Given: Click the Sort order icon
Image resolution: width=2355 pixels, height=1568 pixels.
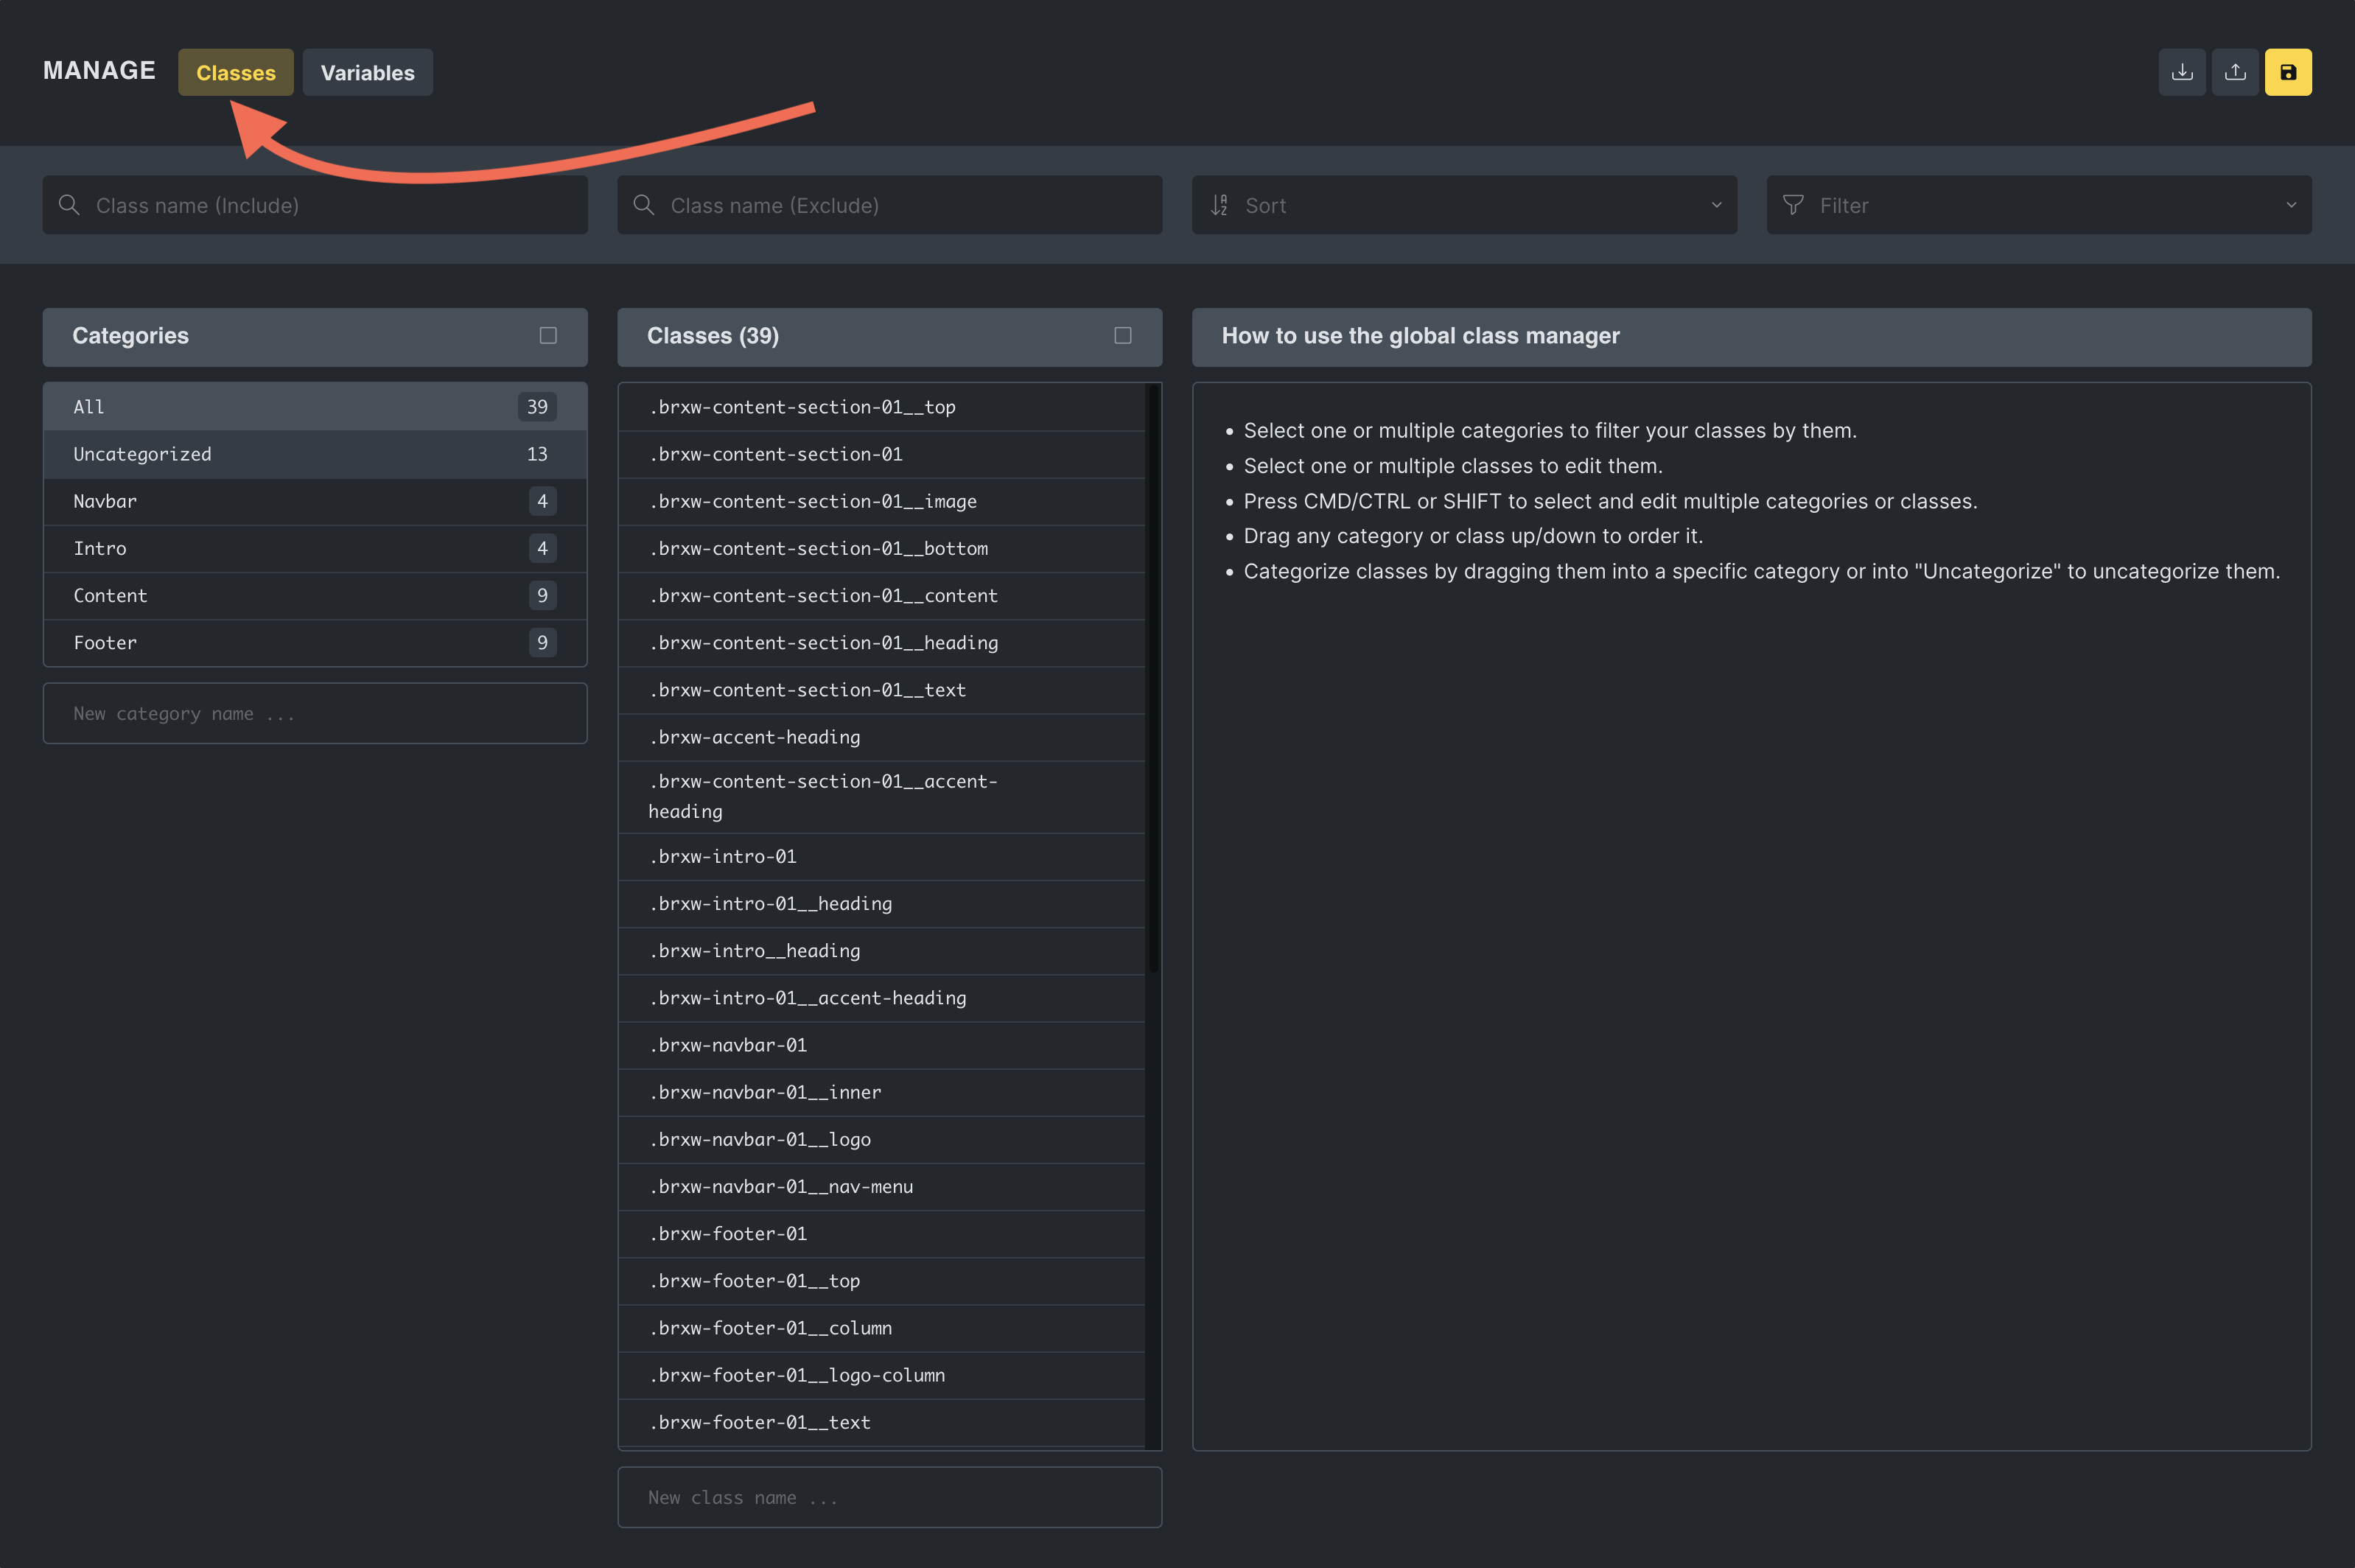Looking at the screenshot, I should coord(1219,205).
